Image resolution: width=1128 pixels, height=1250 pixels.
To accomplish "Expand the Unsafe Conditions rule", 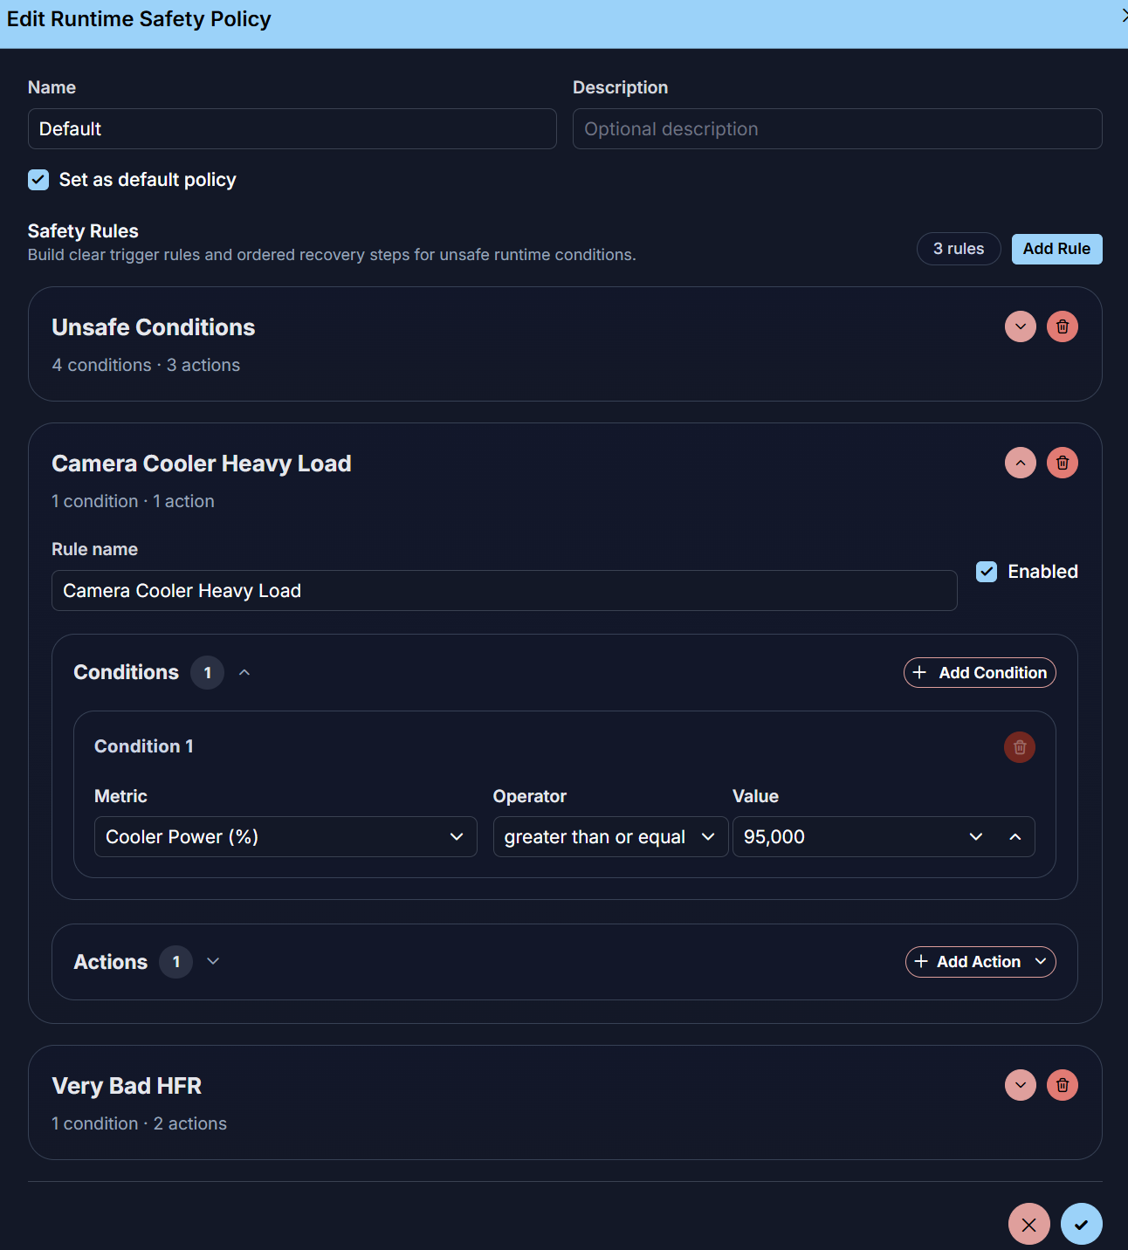I will [x=1020, y=326].
